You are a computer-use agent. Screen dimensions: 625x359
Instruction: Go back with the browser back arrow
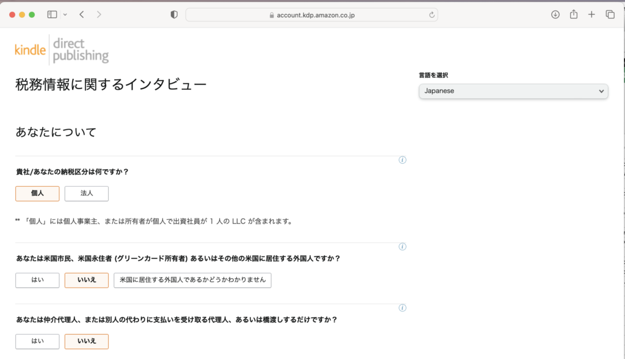click(82, 15)
